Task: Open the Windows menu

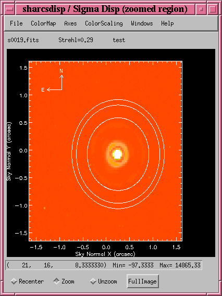Action: pos(142,23)
